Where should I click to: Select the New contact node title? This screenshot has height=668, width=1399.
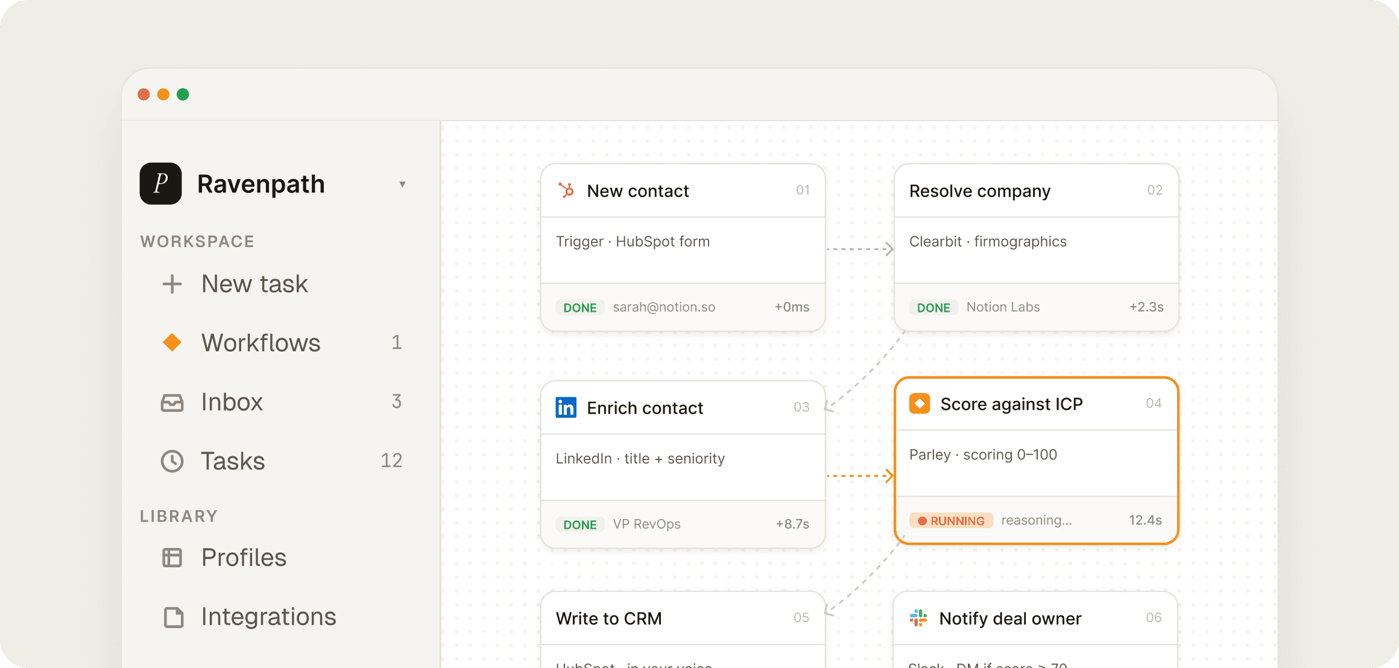(637, 191)
